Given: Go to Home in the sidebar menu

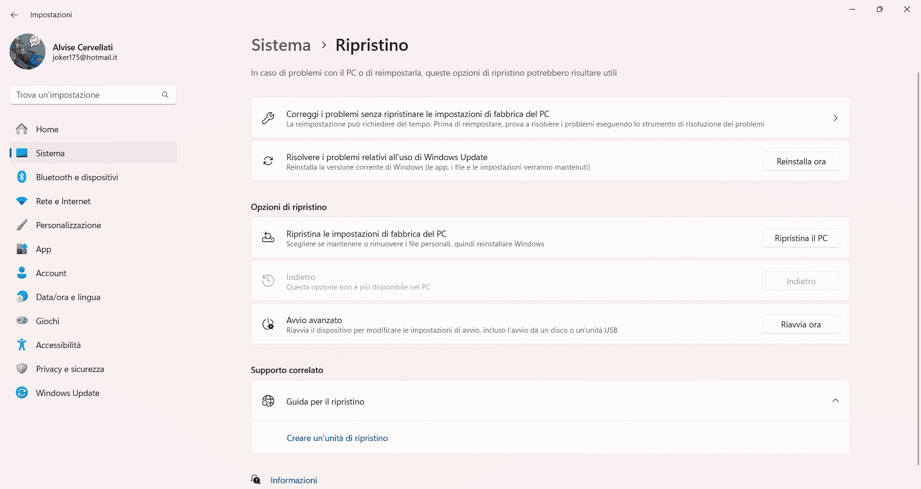Looking at the screenshot, I should [x=47, y=129].
